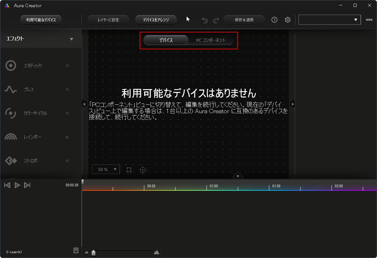Viewport: 377px width, 258px height.
Task: Jump to the timeline end
Action: click(27, 185)
